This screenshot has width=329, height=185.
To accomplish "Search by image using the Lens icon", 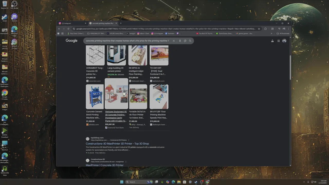I will tap(185, 41).
